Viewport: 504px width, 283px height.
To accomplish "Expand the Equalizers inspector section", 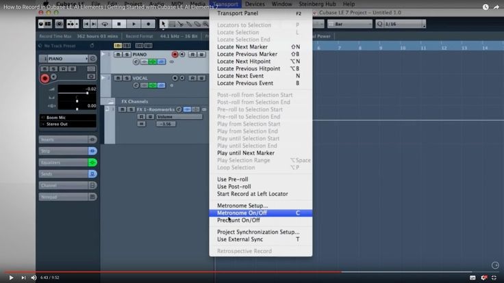I will (x=63, y=163).
